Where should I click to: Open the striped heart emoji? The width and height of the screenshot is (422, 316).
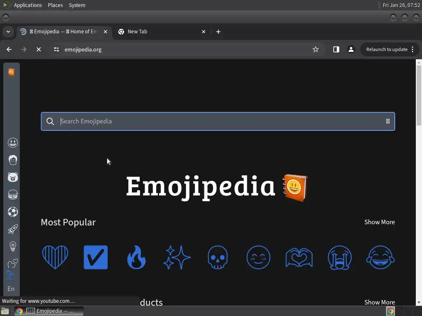click(x=55, y=258)
